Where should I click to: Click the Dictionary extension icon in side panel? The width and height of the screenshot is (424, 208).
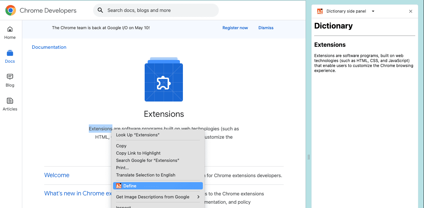[320, 11]
